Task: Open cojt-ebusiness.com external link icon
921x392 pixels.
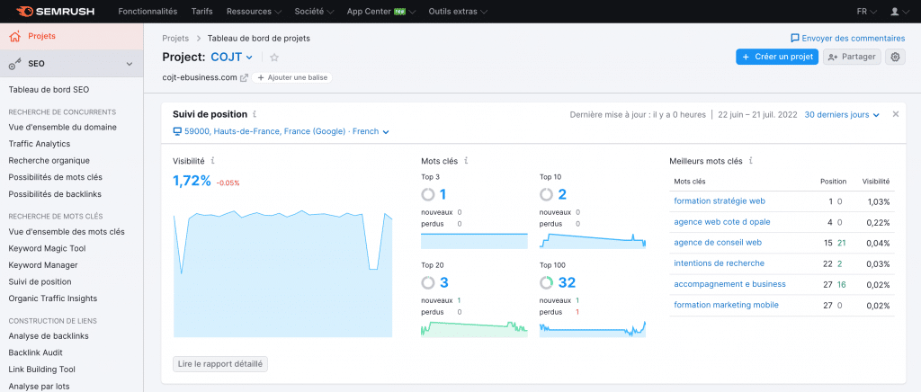Action: pyautogui.click(x=244, y=77)
